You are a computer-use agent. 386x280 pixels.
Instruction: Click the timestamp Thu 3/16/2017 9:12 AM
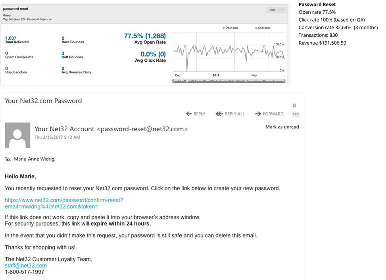[x=58, y=137]
